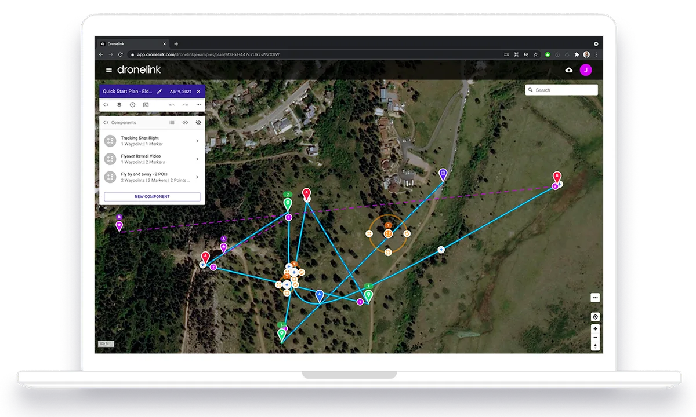Image resolution: width=696 pixels, height=417 pixels.
Task: Open the magenta J user avatar menu
Action: [x=586, y=70]
